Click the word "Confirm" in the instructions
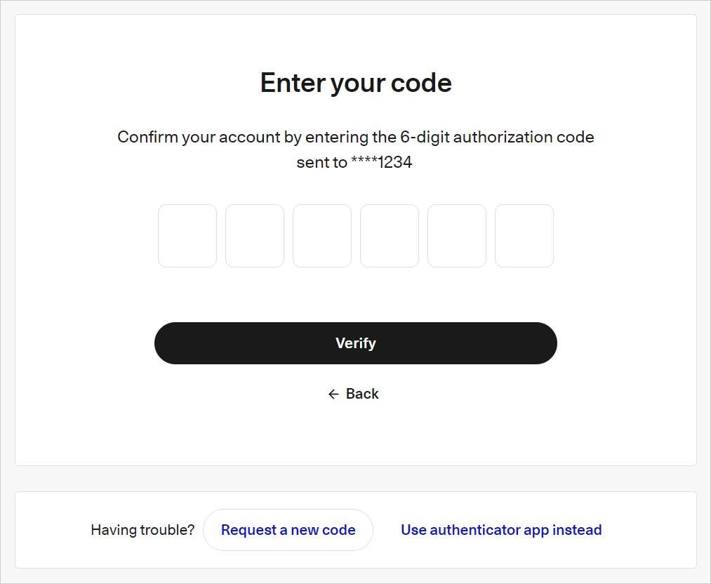This screenshot has height=584, width=711. pos(147,137)
